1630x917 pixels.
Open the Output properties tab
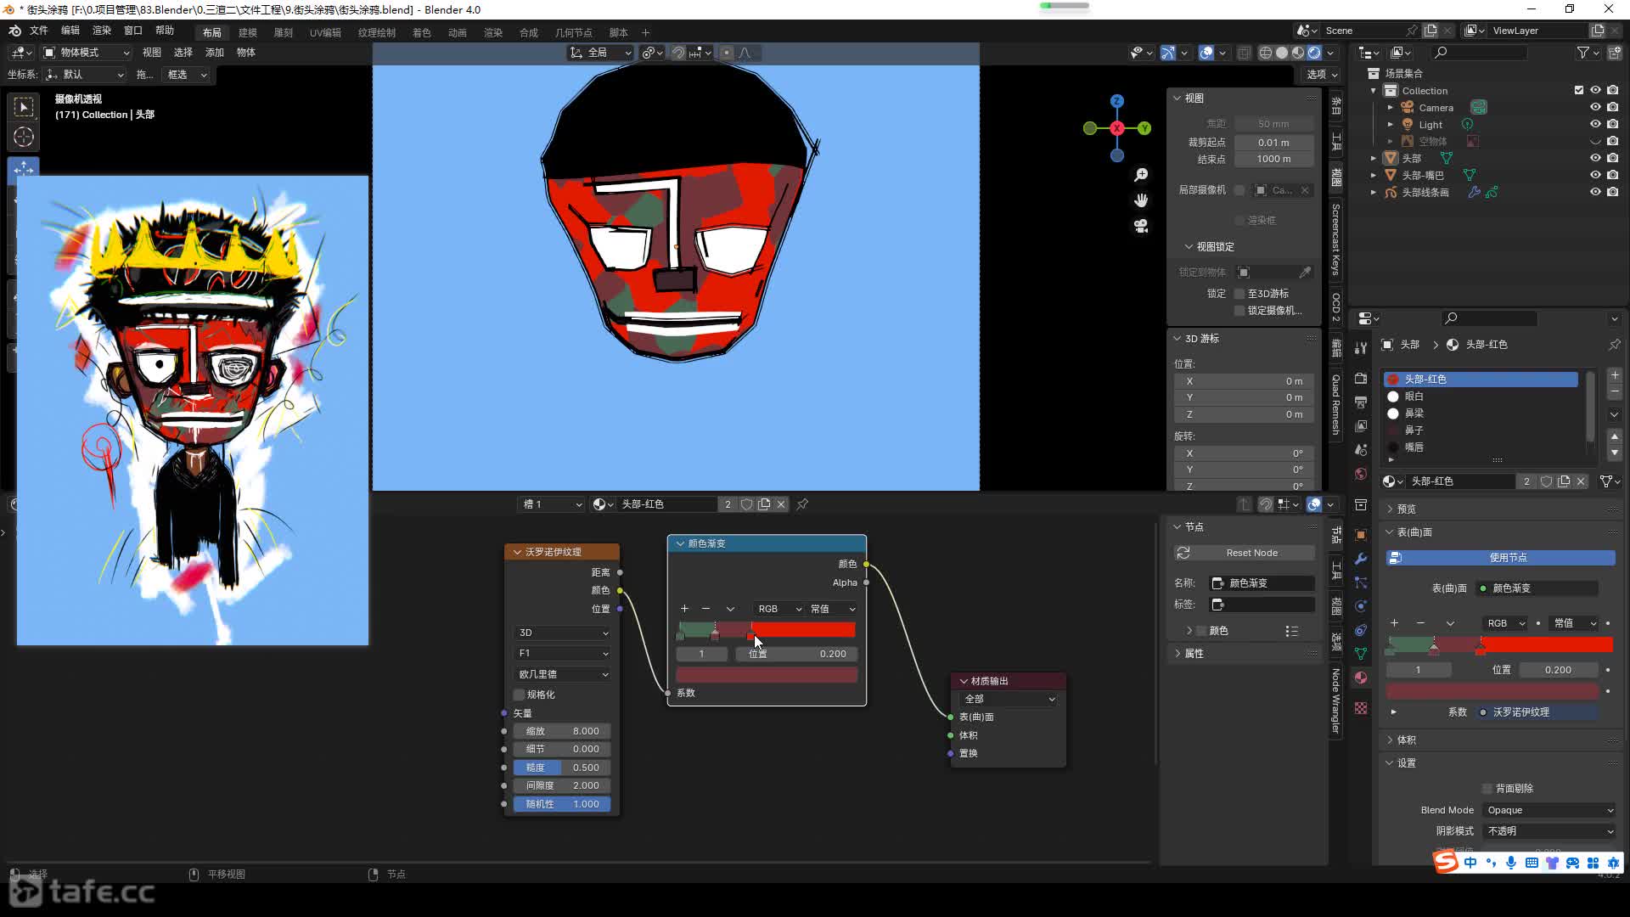tap(1361, 402)
